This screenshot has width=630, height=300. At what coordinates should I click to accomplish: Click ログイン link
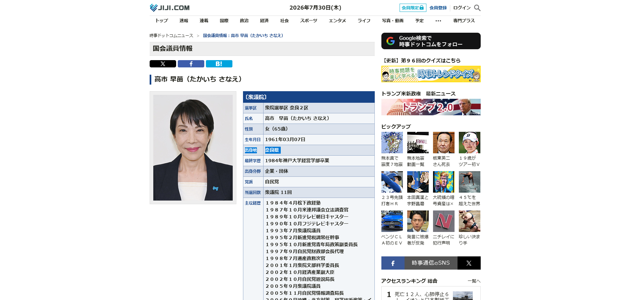462,8
